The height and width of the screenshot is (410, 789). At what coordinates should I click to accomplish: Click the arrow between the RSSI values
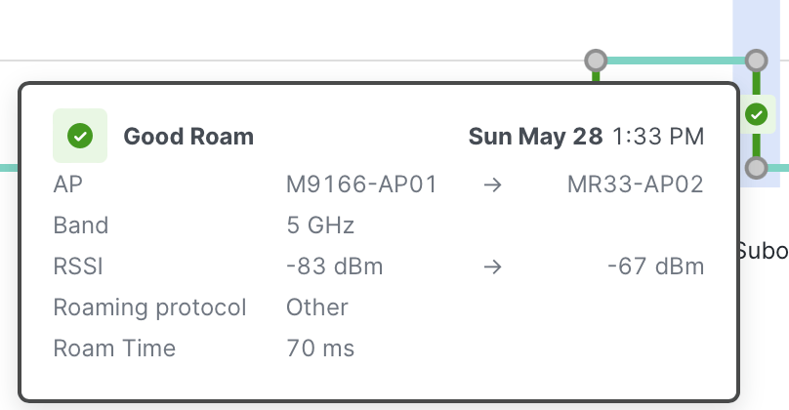pyautogui.click(x=493, y=266)
